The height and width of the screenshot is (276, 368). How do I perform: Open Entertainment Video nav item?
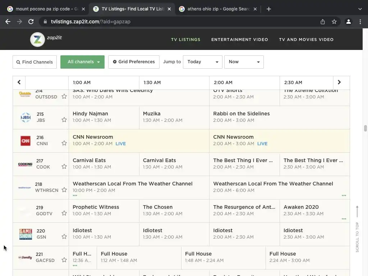pos(240,40)
